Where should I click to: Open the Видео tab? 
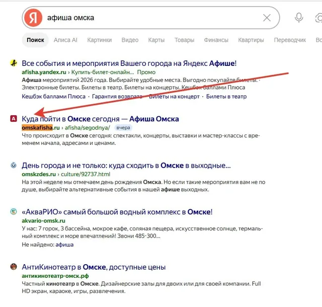tap(130, 40)
